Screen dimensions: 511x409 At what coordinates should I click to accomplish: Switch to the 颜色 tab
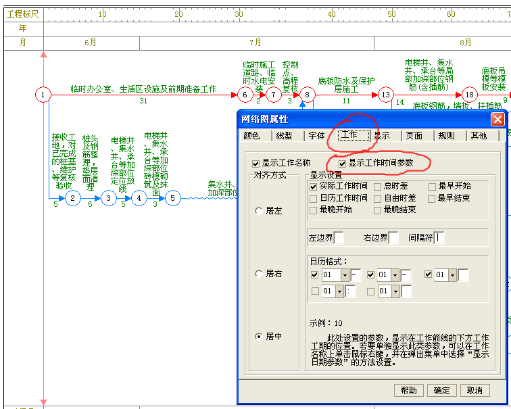(x=251, y=136)
